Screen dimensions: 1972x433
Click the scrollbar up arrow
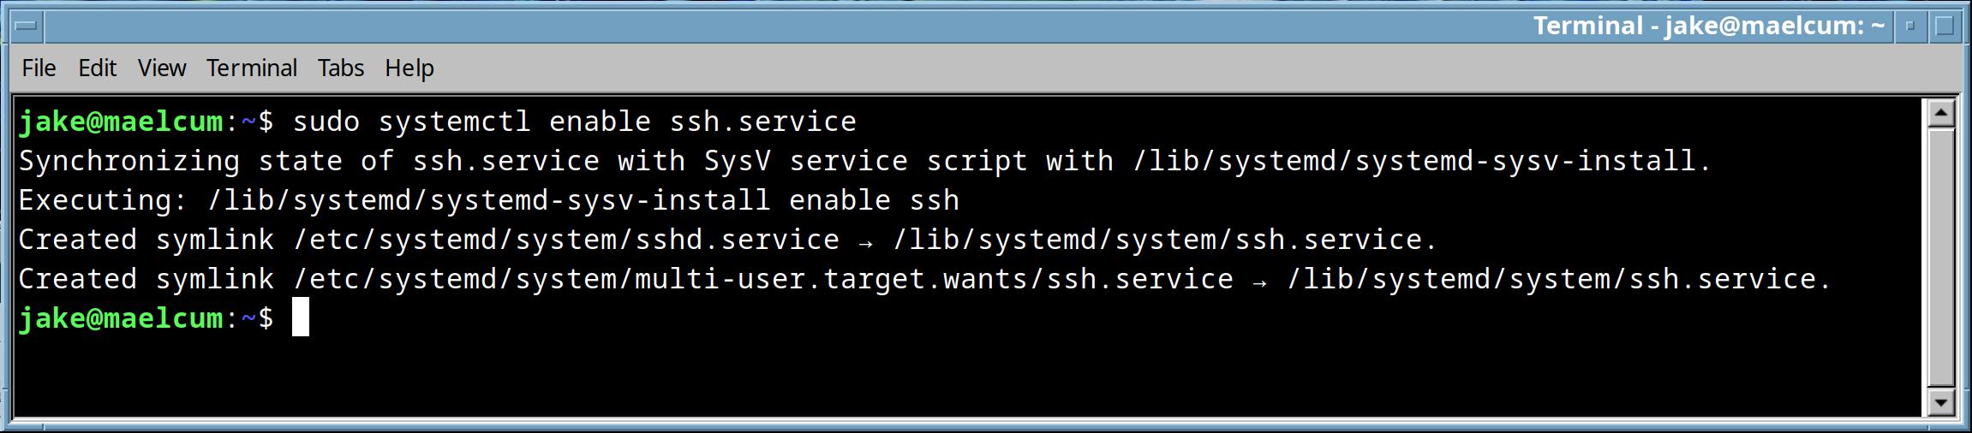point(1940,113)
